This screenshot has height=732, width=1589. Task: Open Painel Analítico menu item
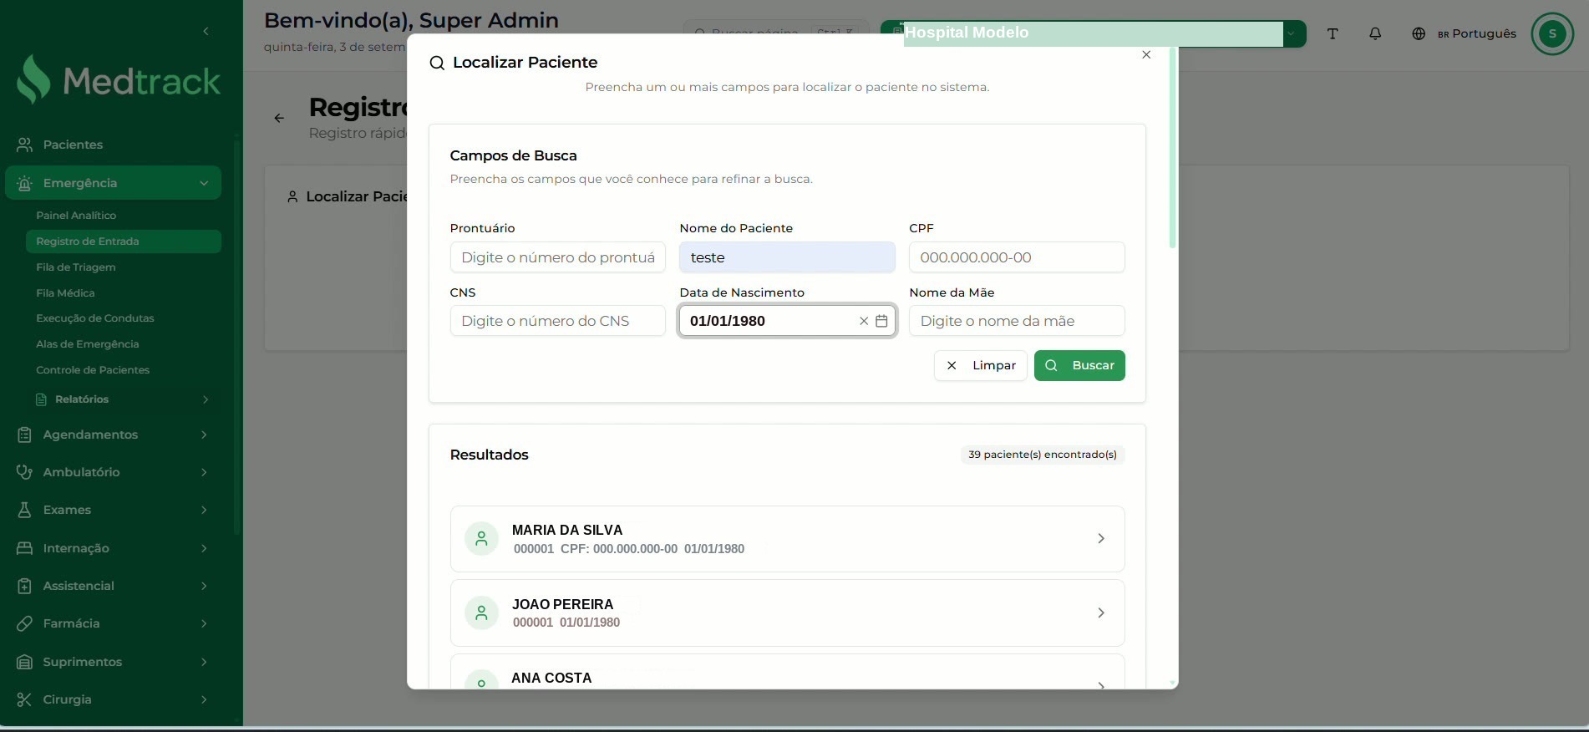76,216
